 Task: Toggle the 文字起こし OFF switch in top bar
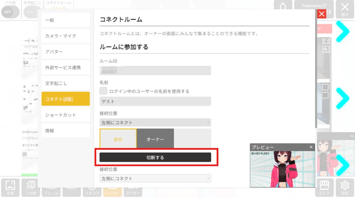[x=32, y=12]
